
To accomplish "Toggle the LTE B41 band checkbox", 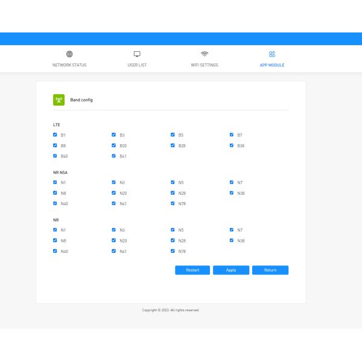I will (113, 156).
